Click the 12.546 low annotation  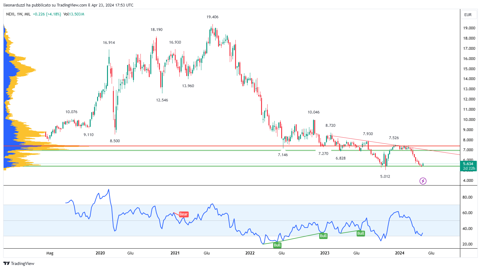pyautogui.click(x=162, y=100)
